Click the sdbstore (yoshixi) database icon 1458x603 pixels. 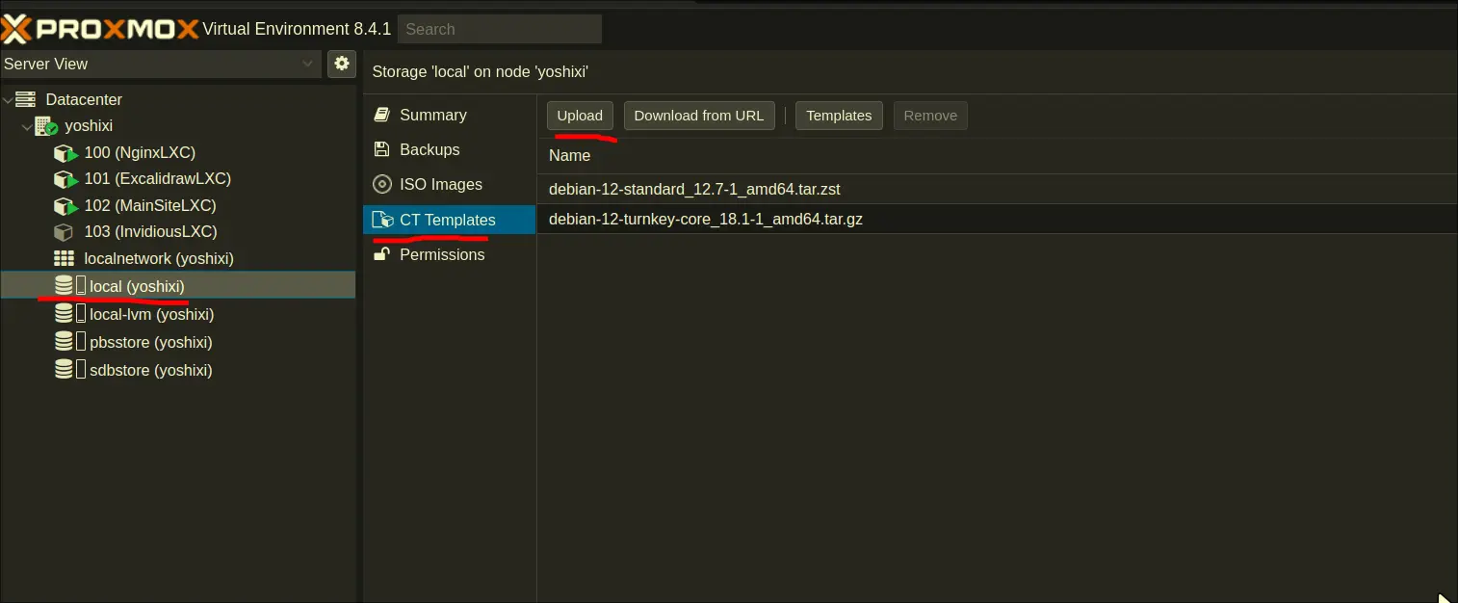click(64, 370)
